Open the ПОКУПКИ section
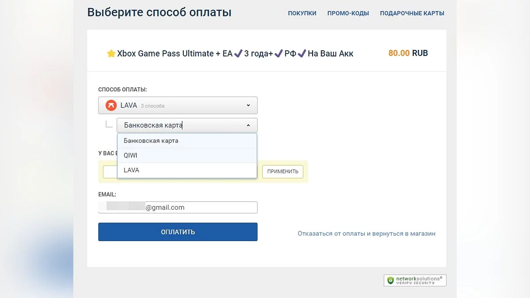Viewport: 530px width, 298px height. (x=302, y=13)
